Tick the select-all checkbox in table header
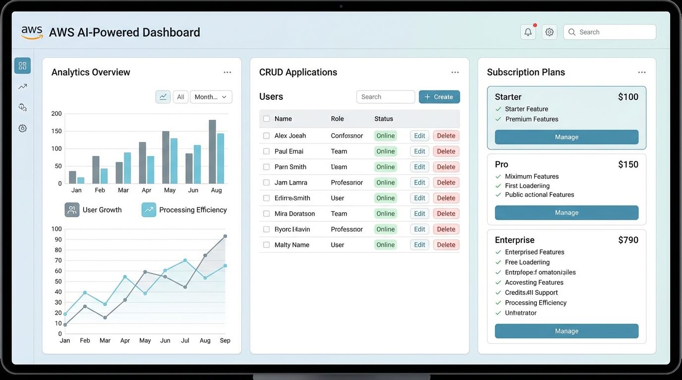Screen dimensions: 682x380 coord(266,119)
